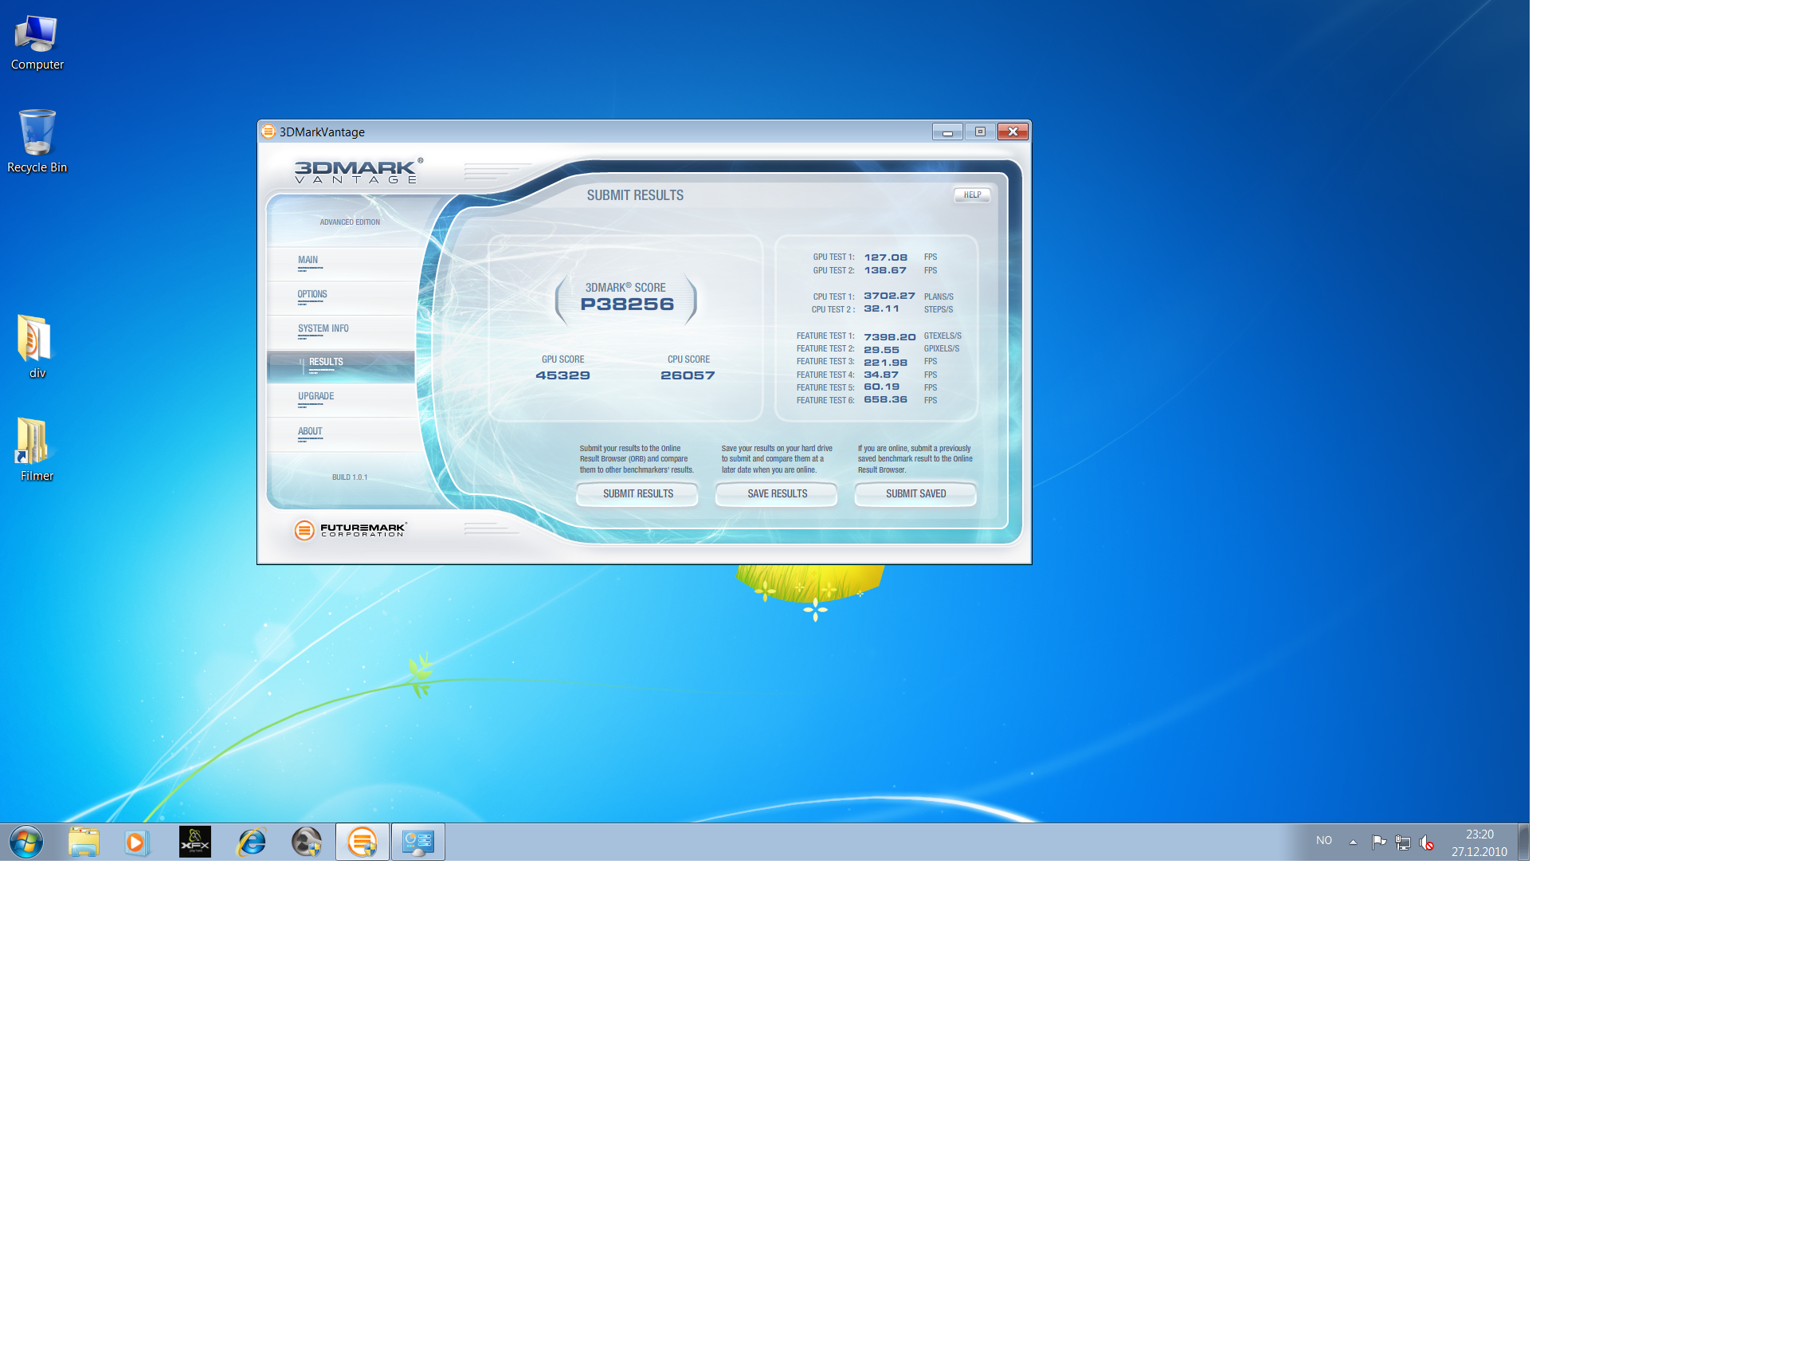Click the HELP button
Screen dimensions: 1795x1347
(x=972, y=194)
